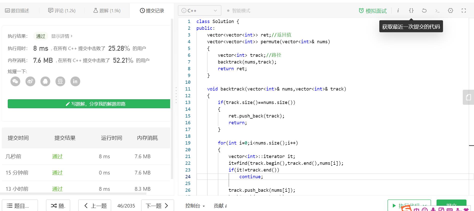Viewport: 474px width, 211px height.
Task: Click the 贡献 contribute link
Action: (218, 206)
